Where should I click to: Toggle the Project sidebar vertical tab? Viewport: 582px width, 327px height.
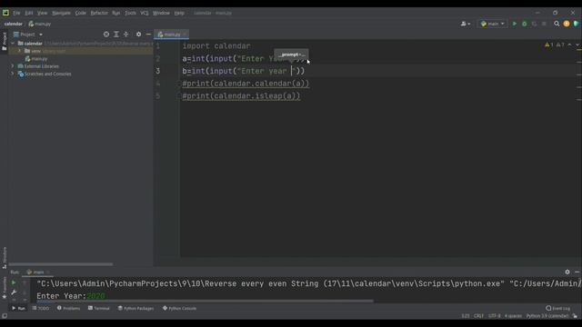(4, 42)
